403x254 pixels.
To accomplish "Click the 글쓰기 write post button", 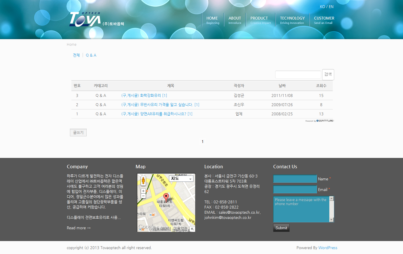I will pos(78,133).
